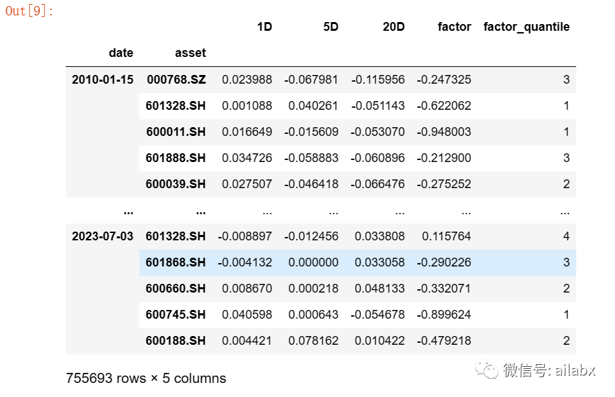Select asset 000768.SZ row label
This screenshot has width=615, height=397.
click(x=176, y=80)
